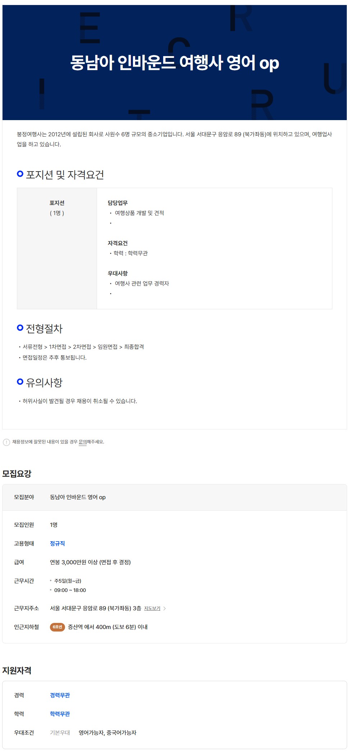Viewport: 350px width, 752px height.
Task: Click the orange 6호선 subway line badge
Action: pos(57,627)
